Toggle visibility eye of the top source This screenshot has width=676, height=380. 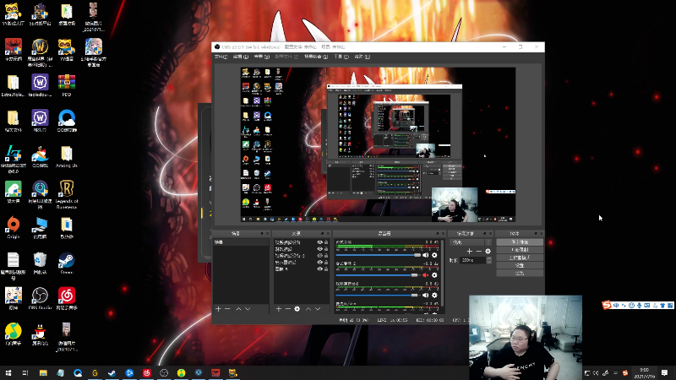(x=320, y=242)
